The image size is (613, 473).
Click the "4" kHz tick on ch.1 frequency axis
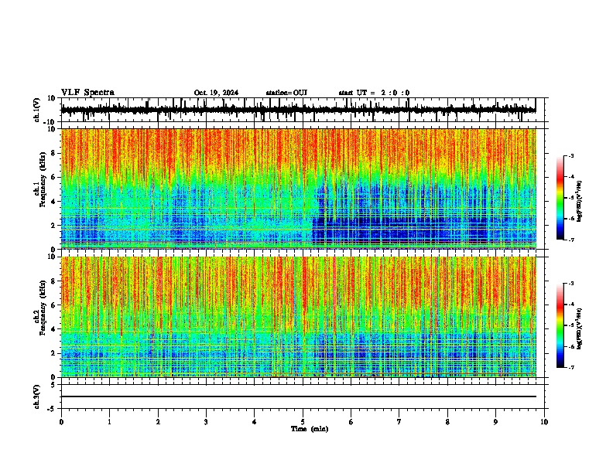pyautogui.click(x=54, y=202)
